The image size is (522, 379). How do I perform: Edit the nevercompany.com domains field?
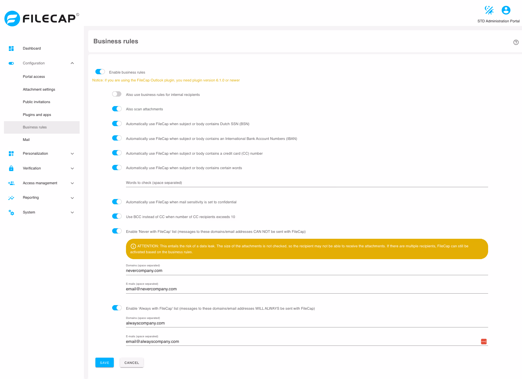tap(307, 271)
